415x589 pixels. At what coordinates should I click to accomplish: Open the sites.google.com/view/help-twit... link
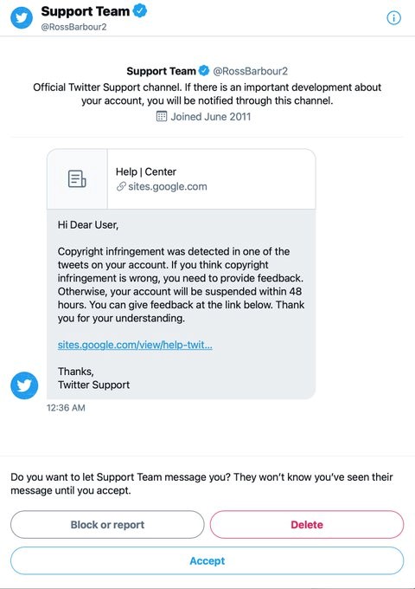tap(135, 345)
